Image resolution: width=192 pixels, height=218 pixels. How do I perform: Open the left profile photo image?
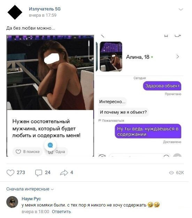tap(50, 72)
